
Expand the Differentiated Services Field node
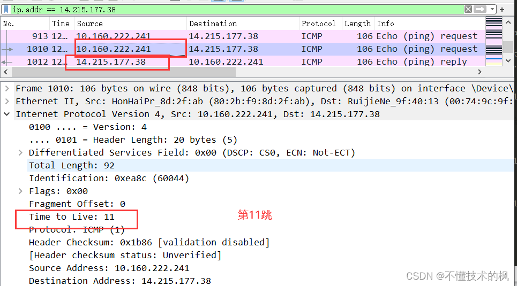(x=20, y=153)
